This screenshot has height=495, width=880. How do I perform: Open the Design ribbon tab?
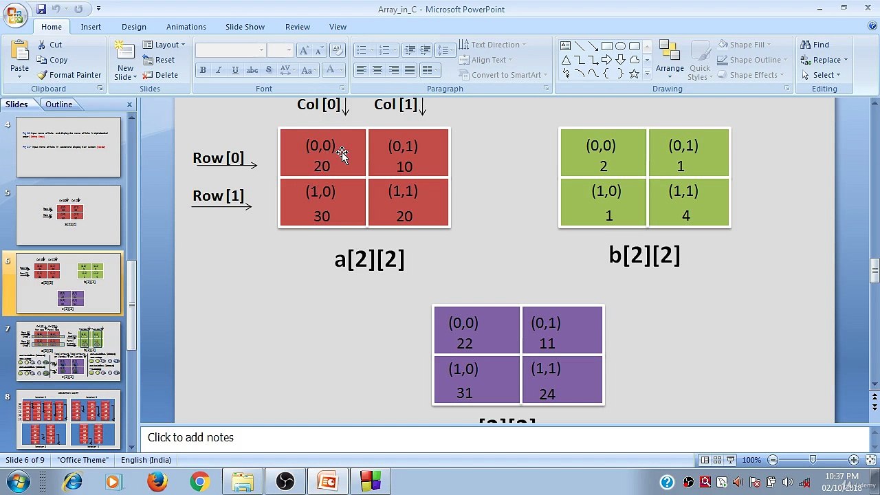[134, 27]
